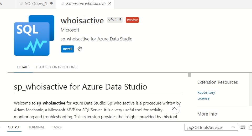Click the whoisactive SQL extension logo
Screen dimensions: 252x136
(x=34, y=35)
